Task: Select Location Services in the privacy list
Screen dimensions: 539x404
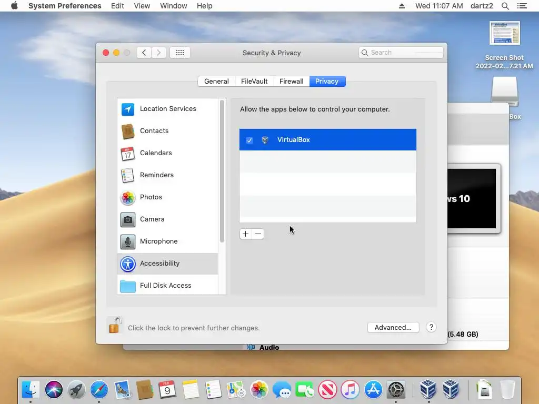Action: pos(168,109)
